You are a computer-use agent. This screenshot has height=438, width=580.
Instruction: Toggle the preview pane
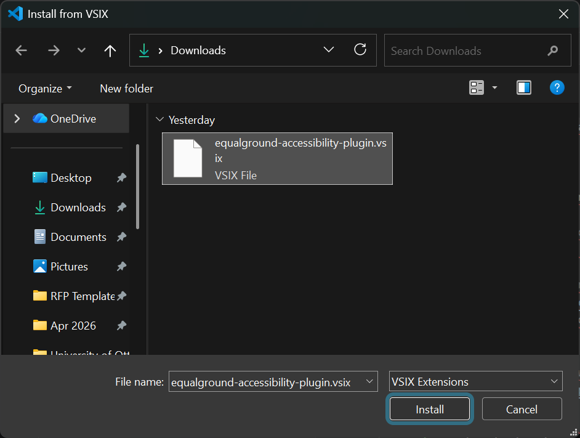point(524,87)
